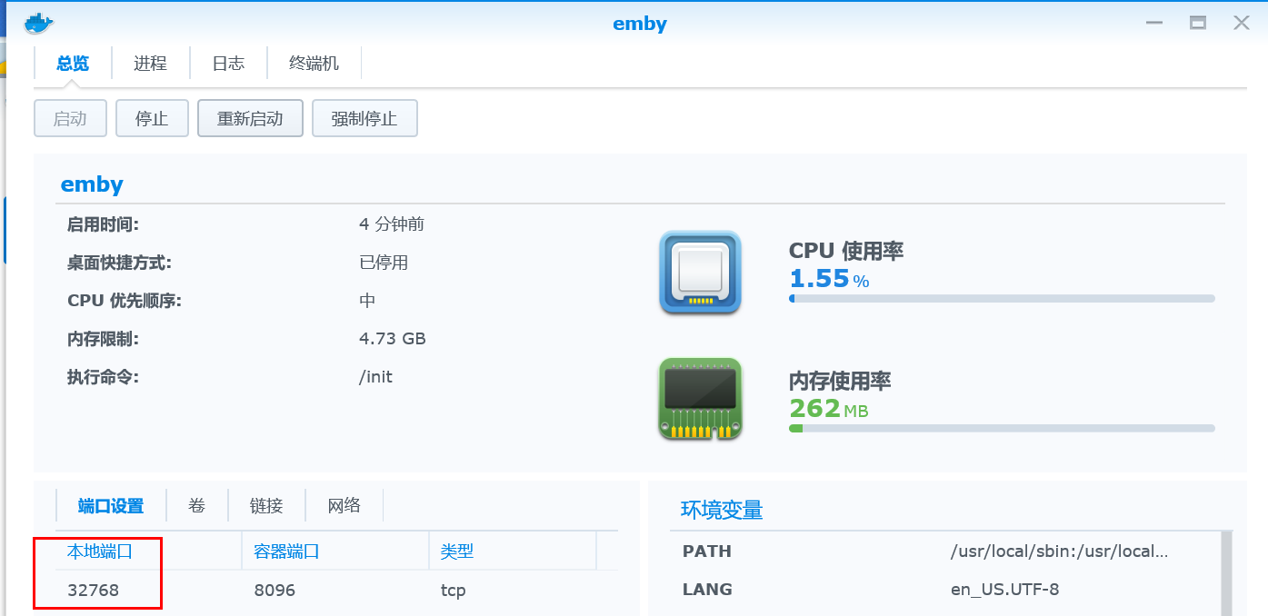Image resolution: width=1268 pixels, height=616 pixels.
Task: Click the CPU chip icon
Action: click(x=700, y=273)
